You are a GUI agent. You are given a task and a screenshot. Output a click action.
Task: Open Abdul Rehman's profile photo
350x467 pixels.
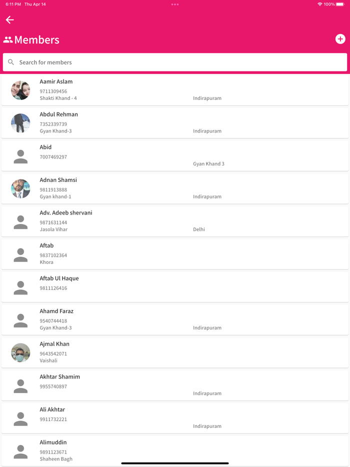pyautogui.click(x=20, y=123)
